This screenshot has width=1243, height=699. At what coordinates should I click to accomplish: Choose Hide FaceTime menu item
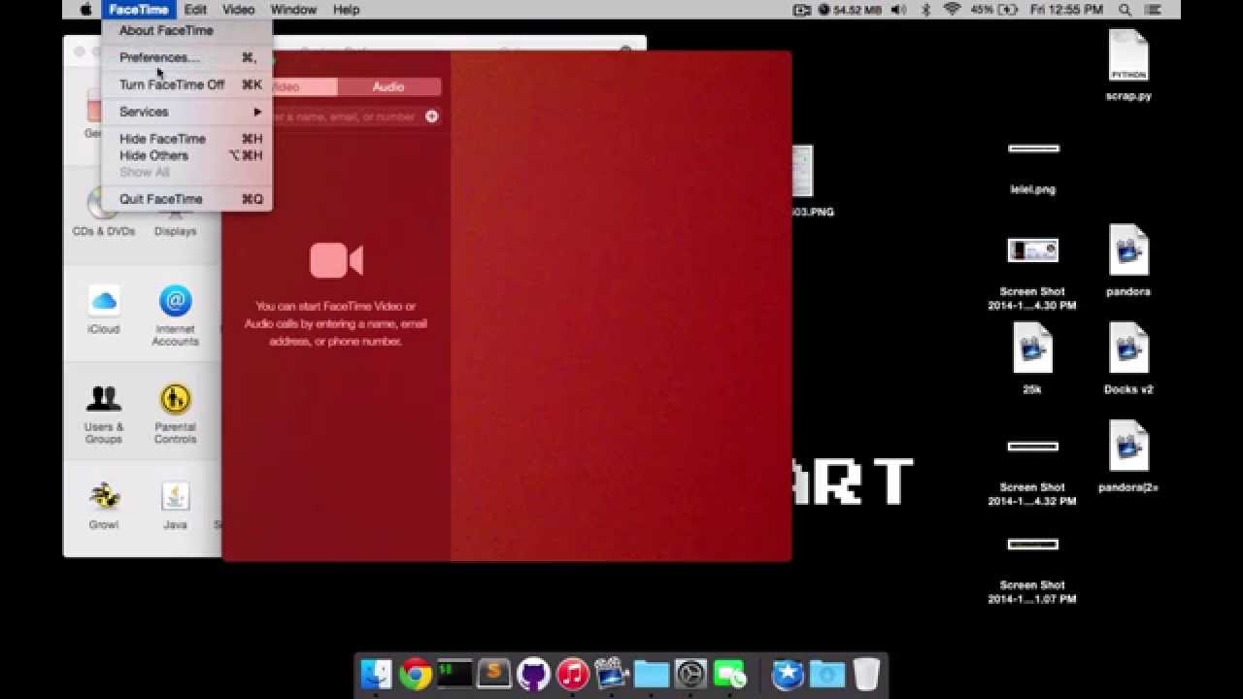(186, 139)
